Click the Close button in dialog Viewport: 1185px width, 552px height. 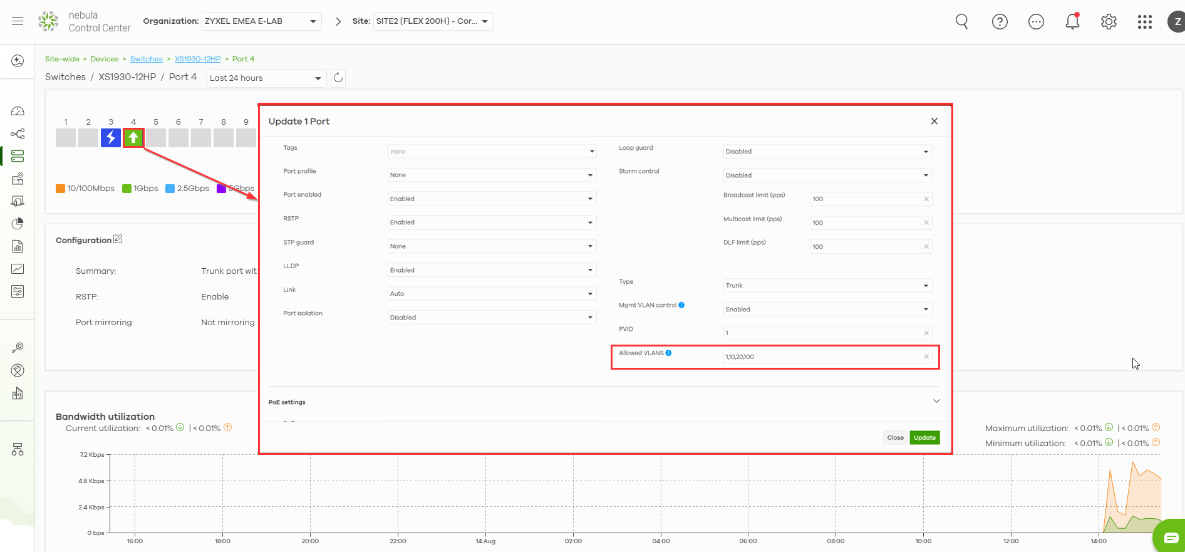coord(895,437)
